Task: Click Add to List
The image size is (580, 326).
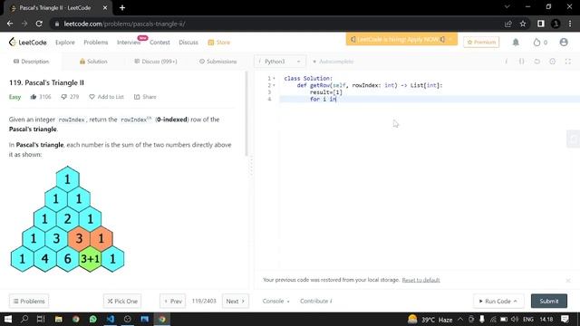Action: (106, 97)
